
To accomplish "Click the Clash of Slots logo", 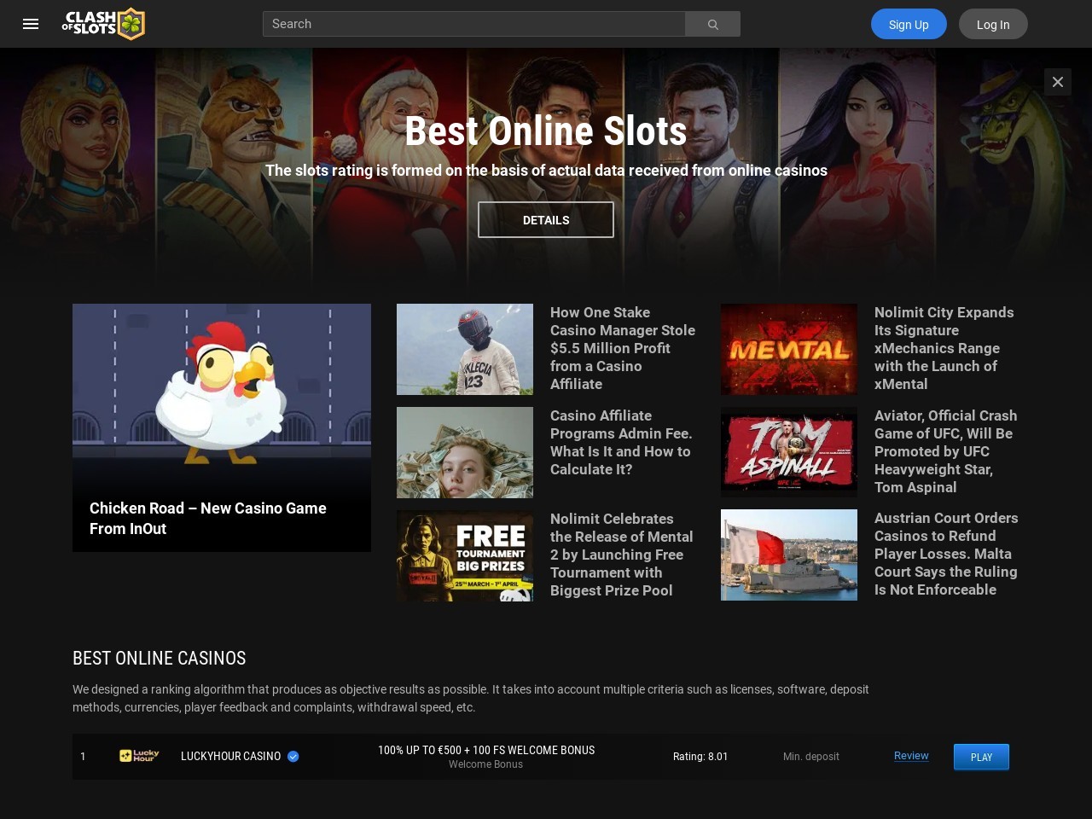I will (103, 24).
